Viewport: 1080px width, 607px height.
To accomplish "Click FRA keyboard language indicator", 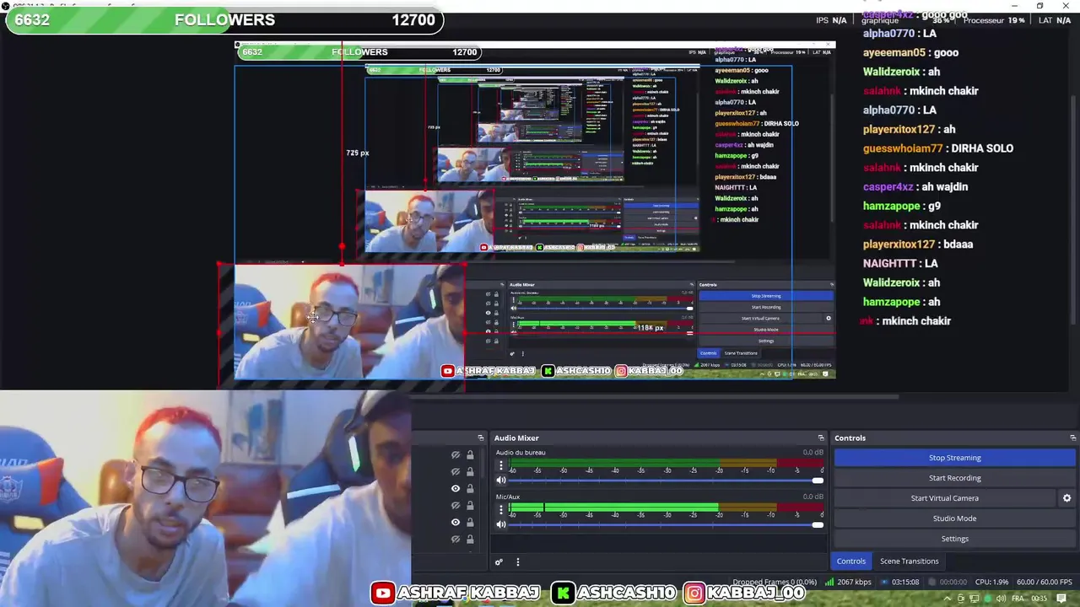I will tap(1018, 599).
